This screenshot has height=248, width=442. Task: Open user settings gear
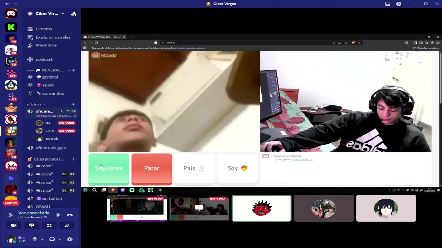click(x=70, y=239)
